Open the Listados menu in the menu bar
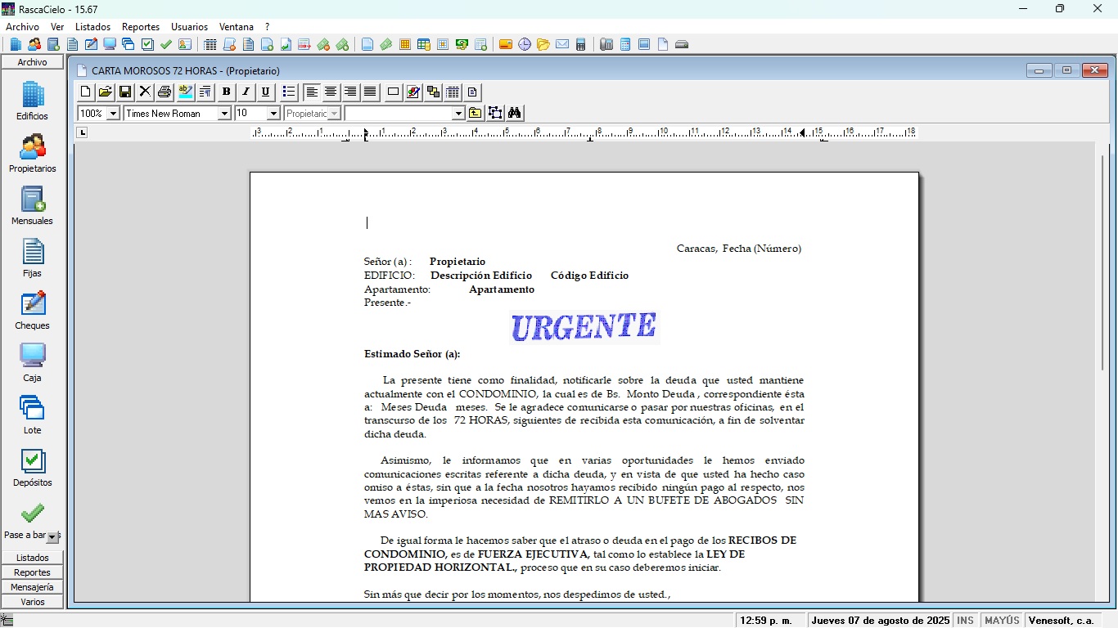 coord(92,27)
